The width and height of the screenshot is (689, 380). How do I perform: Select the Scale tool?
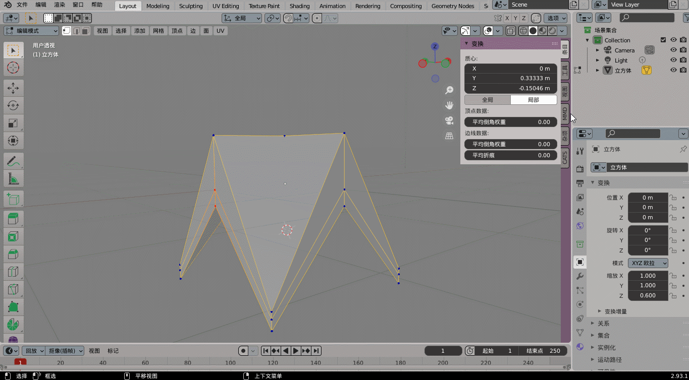pos(14,123)
